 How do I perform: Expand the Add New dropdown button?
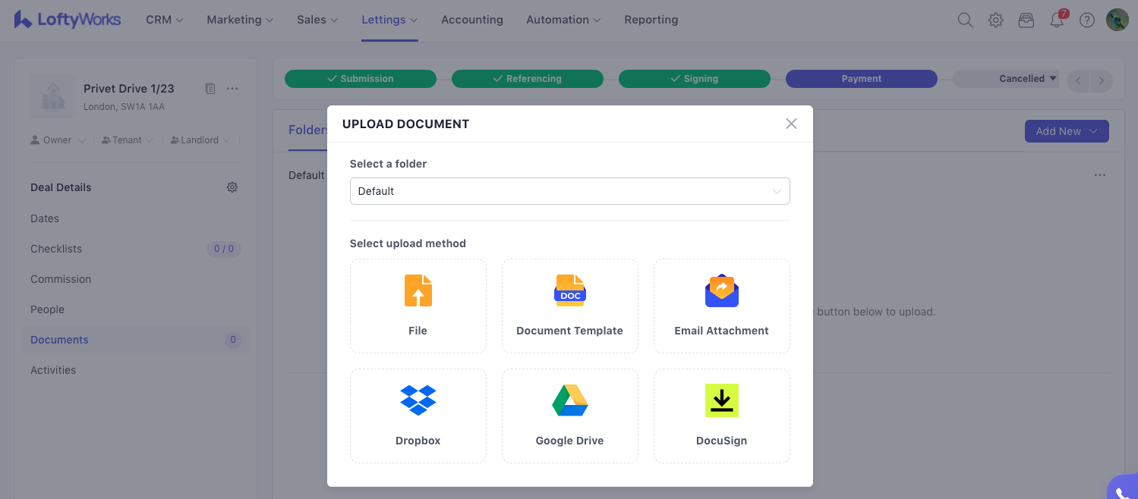[x=1066, y=131]
